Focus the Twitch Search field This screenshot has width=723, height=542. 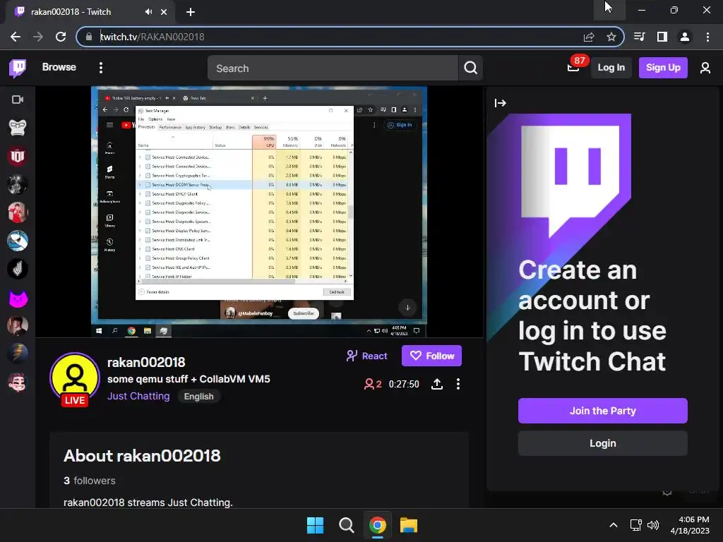point(333,68)
